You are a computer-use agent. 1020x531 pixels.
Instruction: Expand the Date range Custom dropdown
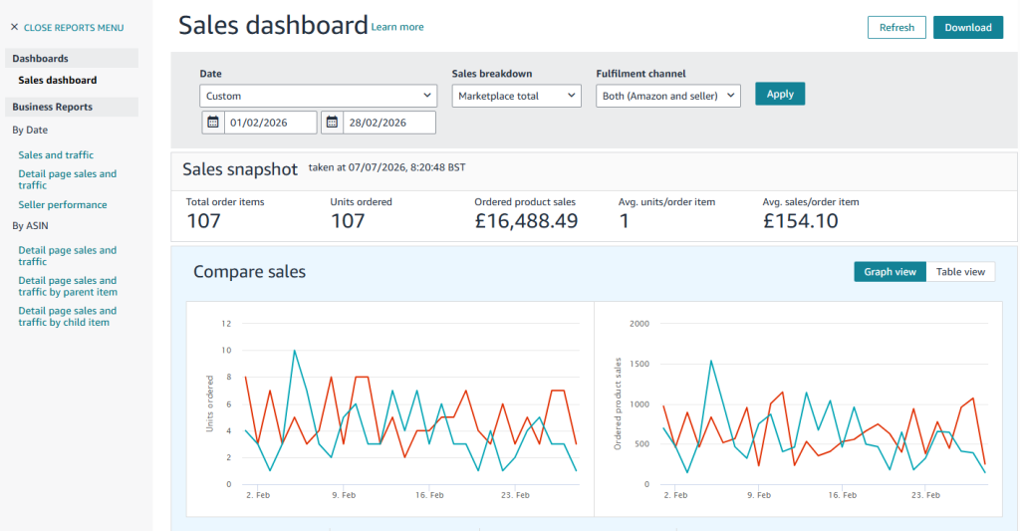pyautogui.click(x=318, y=96)
